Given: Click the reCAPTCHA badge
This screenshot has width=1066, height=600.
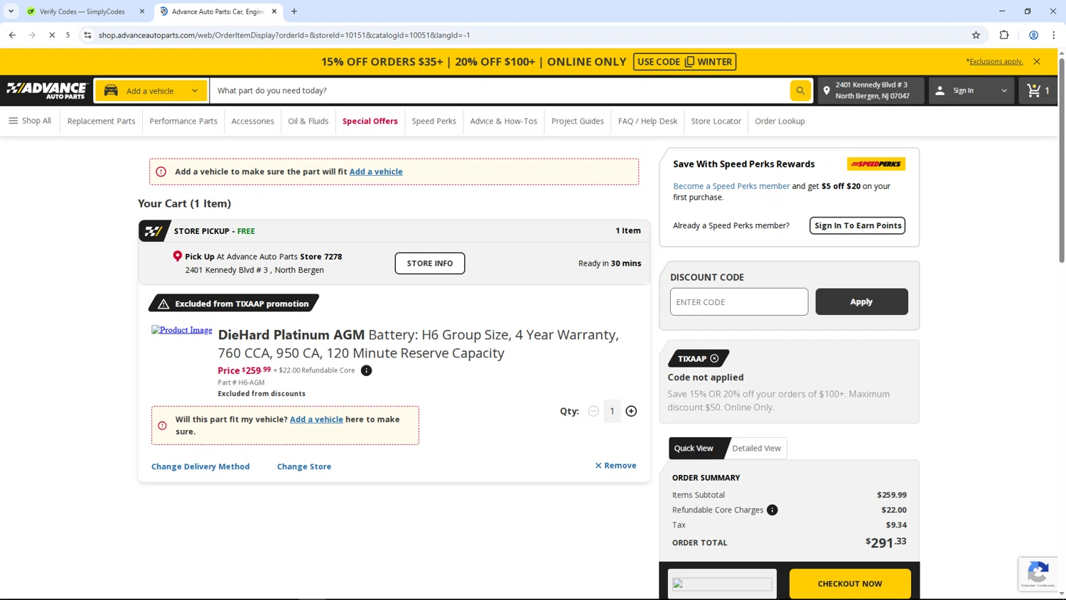Looking at the screenshot, I should 1038,573.
